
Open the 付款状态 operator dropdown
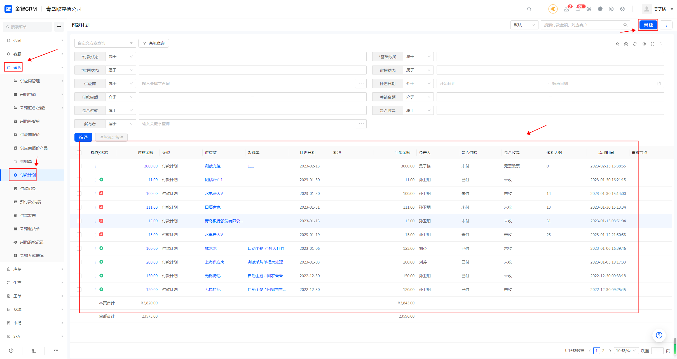(121, 57)
